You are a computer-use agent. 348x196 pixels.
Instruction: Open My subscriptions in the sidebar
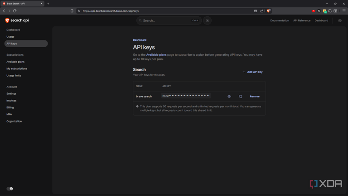(x=17, y=69)
